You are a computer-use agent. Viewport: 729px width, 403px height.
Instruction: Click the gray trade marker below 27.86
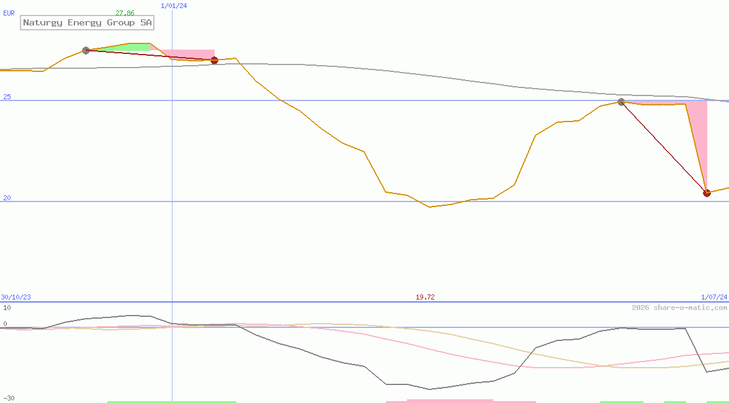[86, 50]
